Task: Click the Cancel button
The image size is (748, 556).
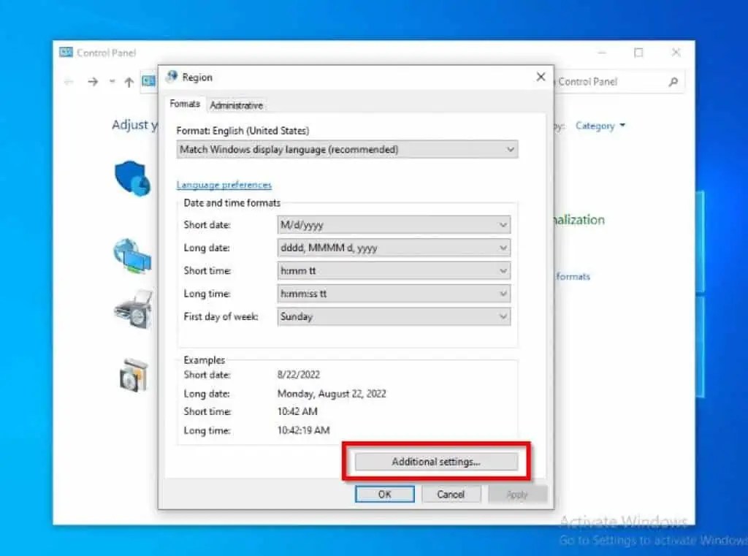Action: pos(451,494)
